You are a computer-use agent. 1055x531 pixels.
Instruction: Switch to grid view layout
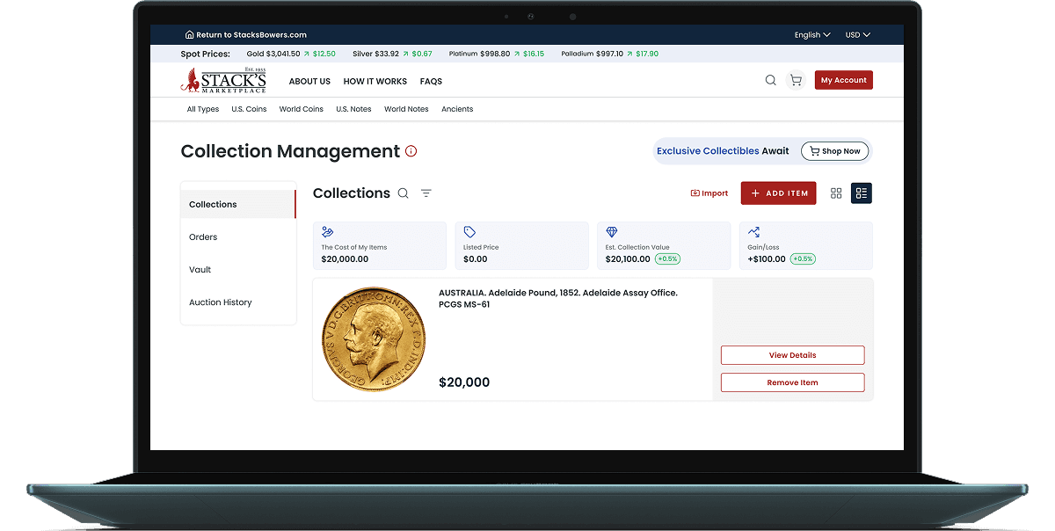(x=836, y=193)
